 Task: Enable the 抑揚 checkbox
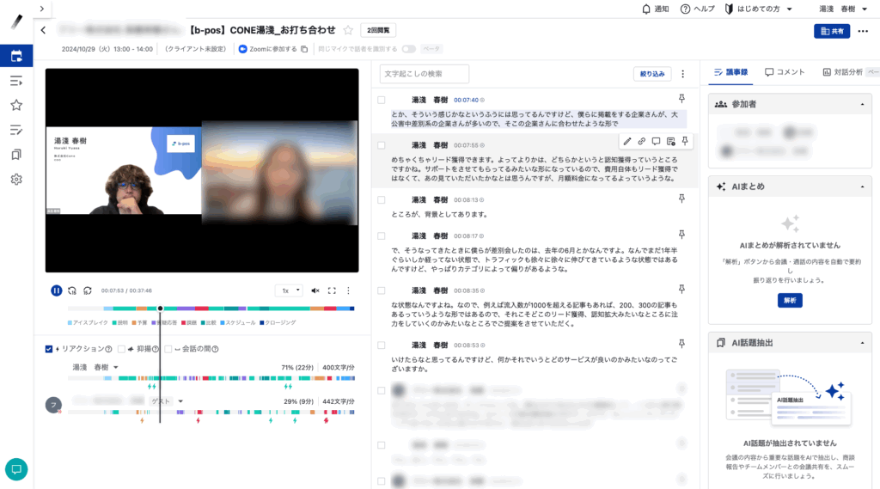click(x=122, y=349)
